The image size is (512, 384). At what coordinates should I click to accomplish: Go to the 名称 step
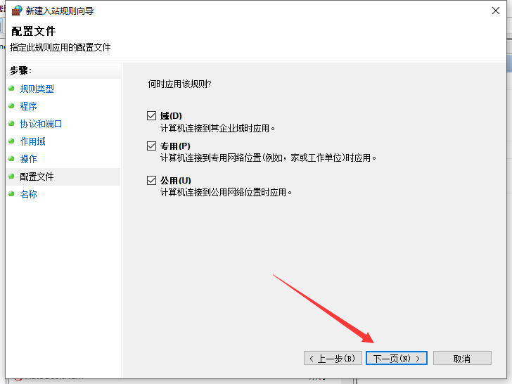[x=28, y=194]
